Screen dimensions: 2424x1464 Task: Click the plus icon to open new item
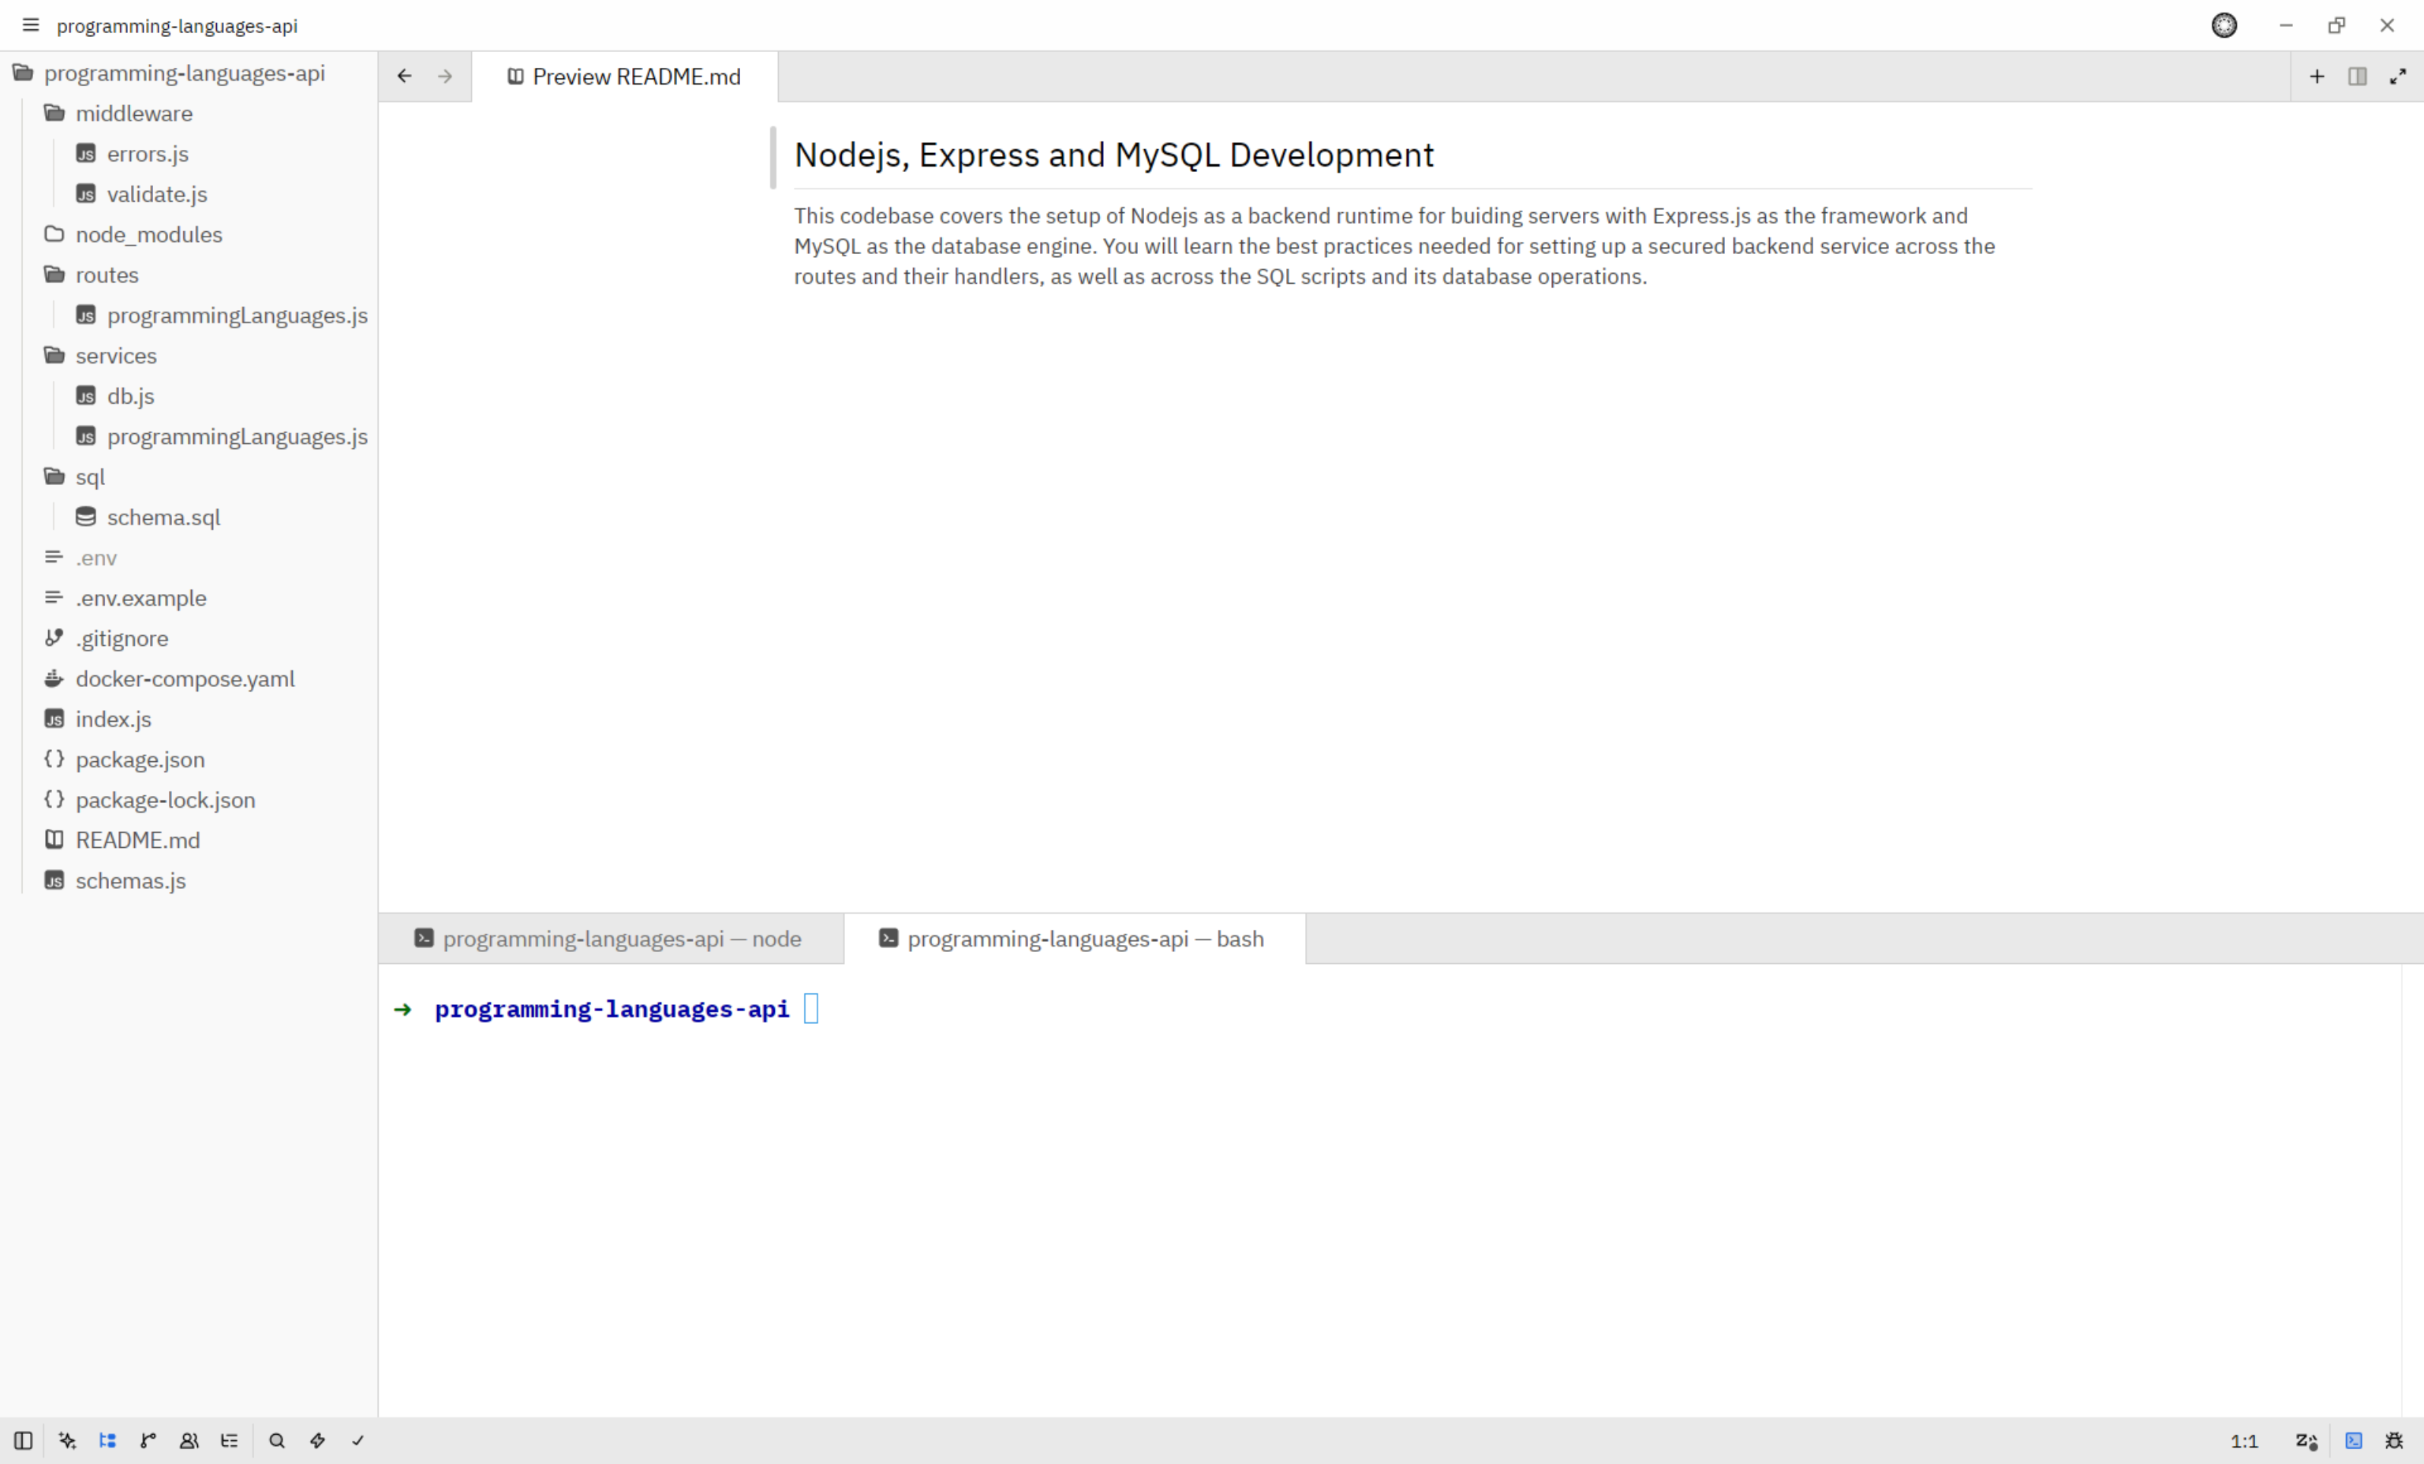(x=2317, y=77)
